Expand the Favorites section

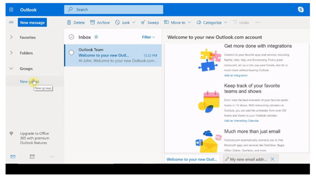point(11,37)
